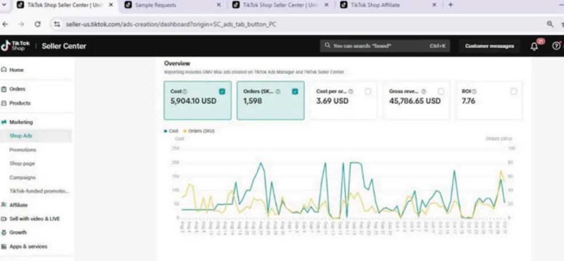Screen dimensions: 564x261
Task: Click the browser back arrow
Action: coord(5,24)
